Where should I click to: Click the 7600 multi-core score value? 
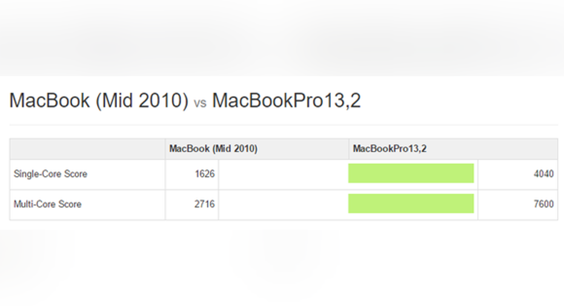(543, 204)
